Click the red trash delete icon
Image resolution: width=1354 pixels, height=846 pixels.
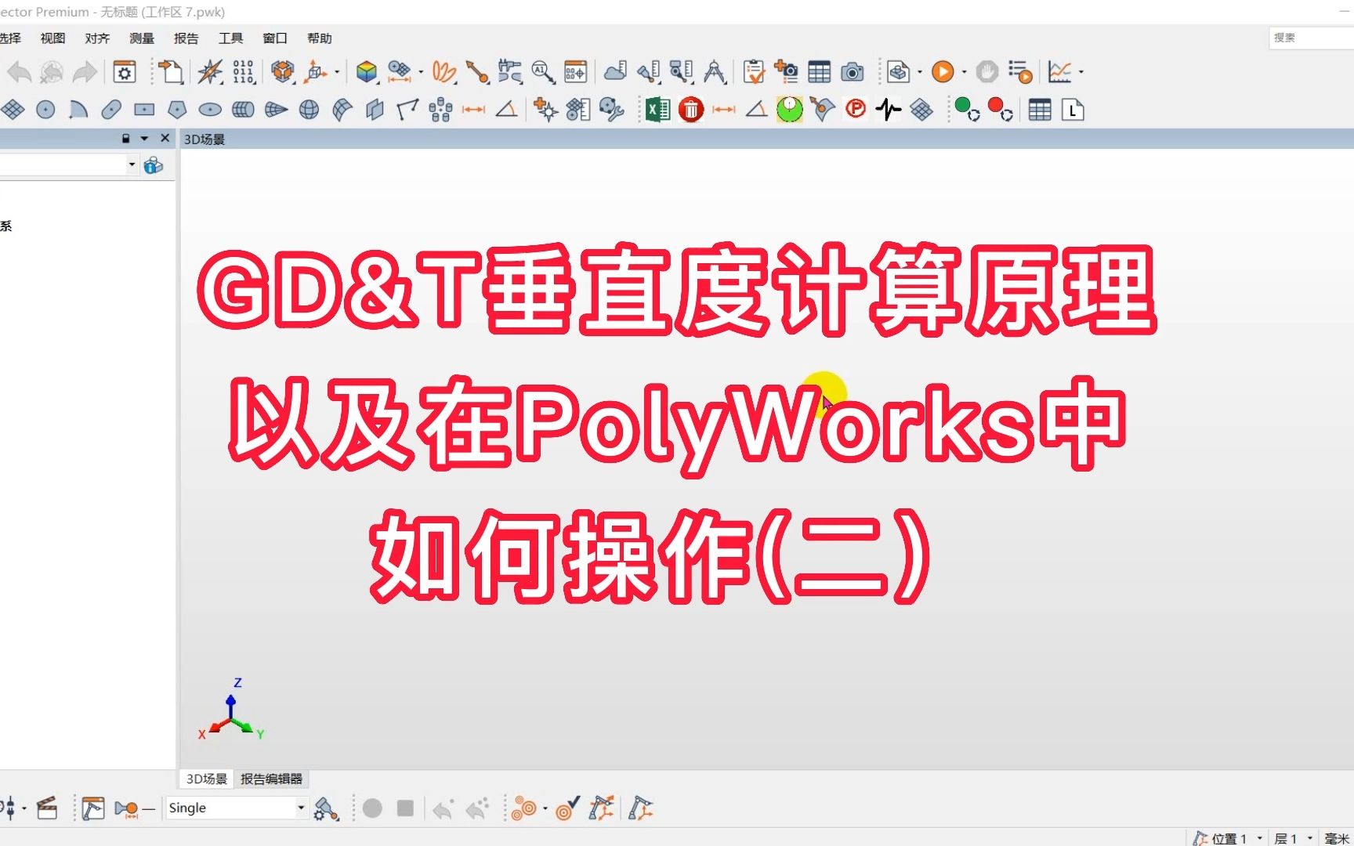(691, 110)
